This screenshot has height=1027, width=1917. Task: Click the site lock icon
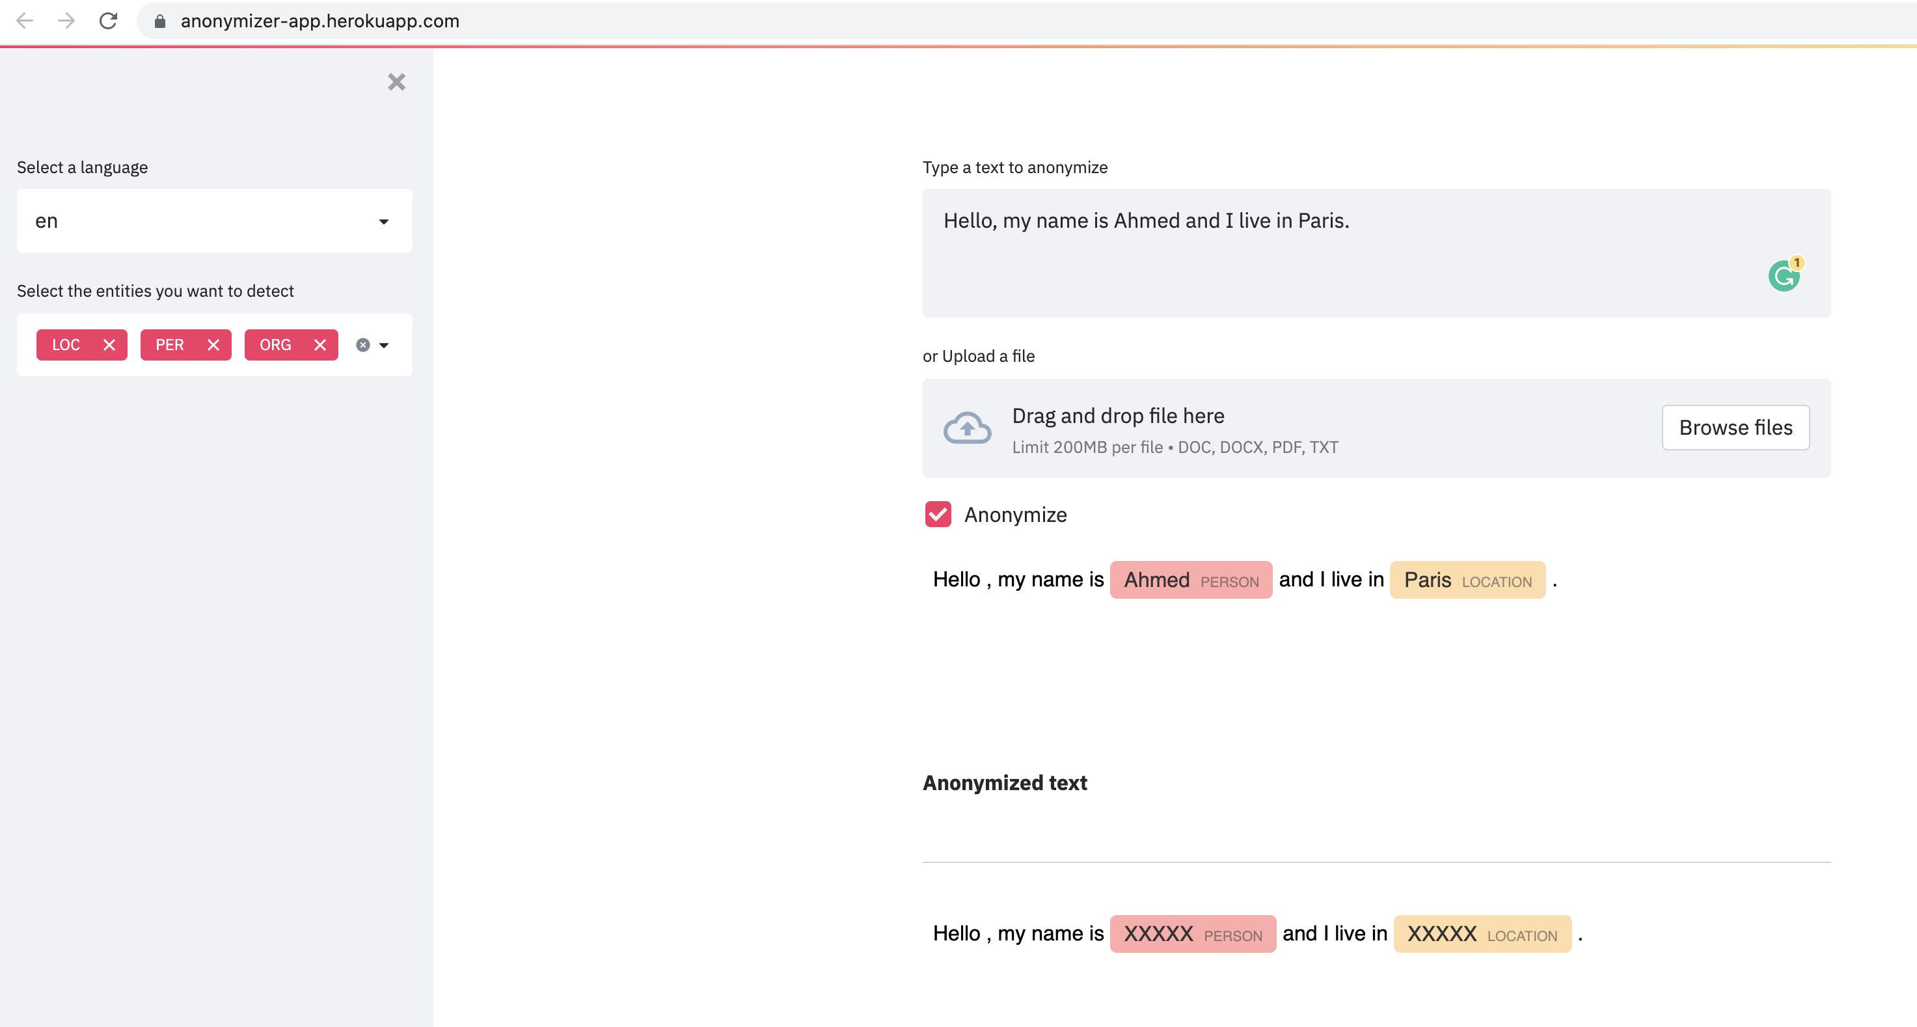coord(160,21)
